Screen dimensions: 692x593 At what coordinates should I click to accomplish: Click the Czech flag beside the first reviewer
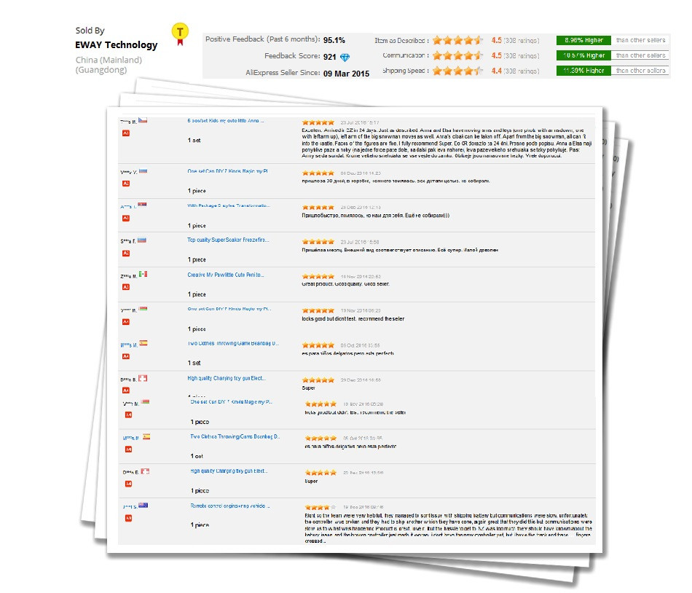tap(143, 120)
